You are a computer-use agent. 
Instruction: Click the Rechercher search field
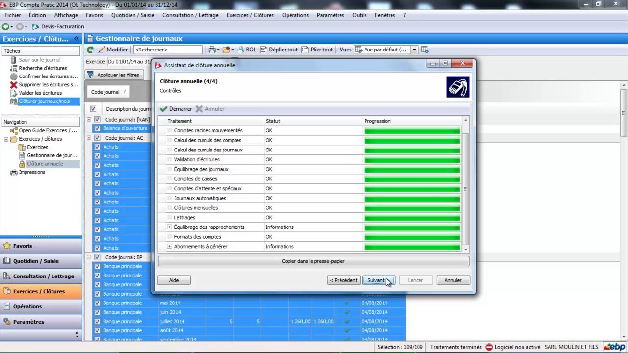coord(168,50)
